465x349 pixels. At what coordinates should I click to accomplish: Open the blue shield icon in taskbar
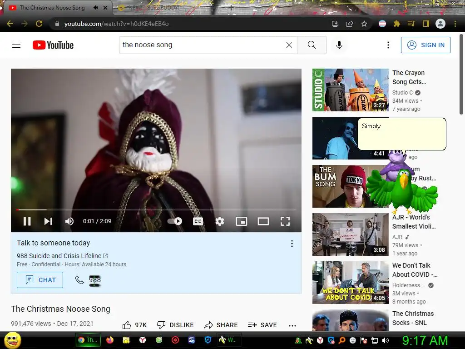(x=208, y=340)
